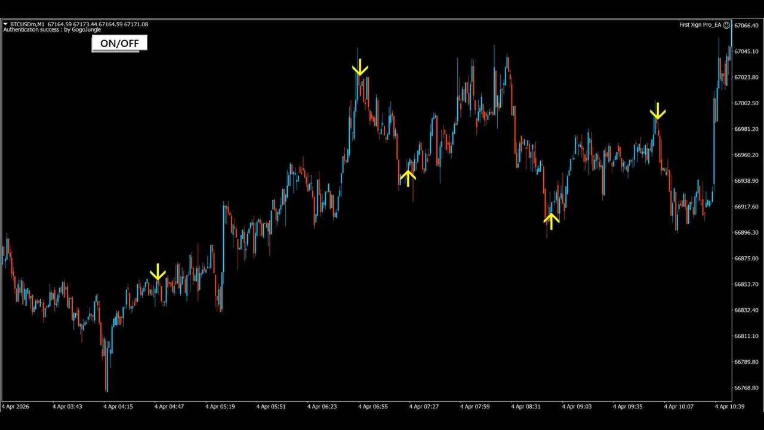The image size is (764, 430).
Task: Click yellow up arrow near 07:27 dip
Action: tap(408, 178)
